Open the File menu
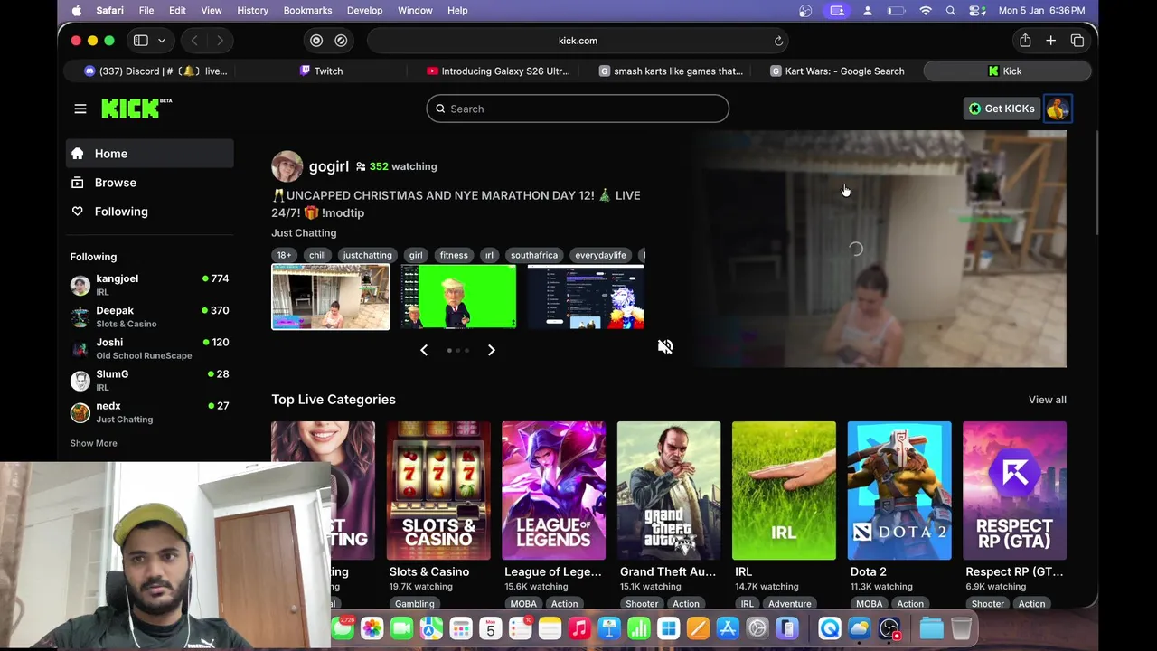 tap(146, 11)
